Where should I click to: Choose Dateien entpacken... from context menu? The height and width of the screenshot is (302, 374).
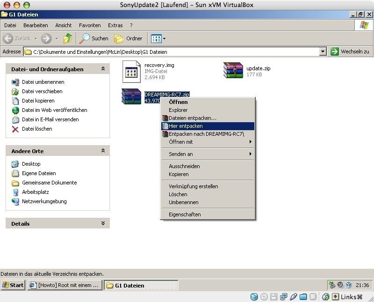click(208, 118)
